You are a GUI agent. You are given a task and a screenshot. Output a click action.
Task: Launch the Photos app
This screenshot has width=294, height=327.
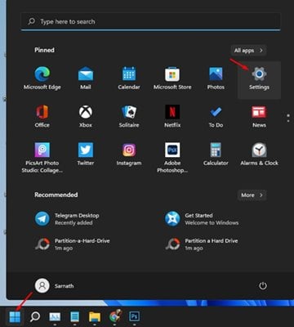pos(216,78)
